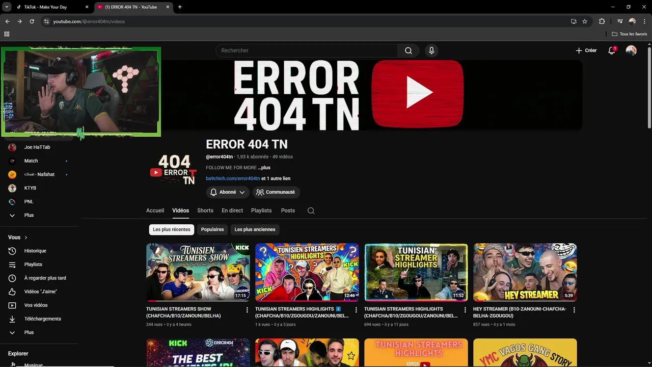Screen dimensions: 652x367
Task: Open Chrome profile avatar in toolbar
Action: [632, 21]
